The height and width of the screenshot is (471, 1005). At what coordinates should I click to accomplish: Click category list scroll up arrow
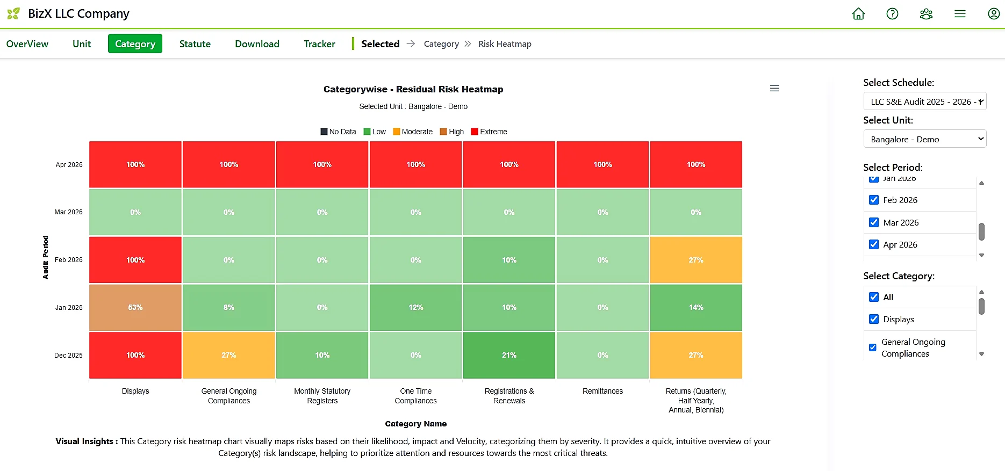(981, 292)
